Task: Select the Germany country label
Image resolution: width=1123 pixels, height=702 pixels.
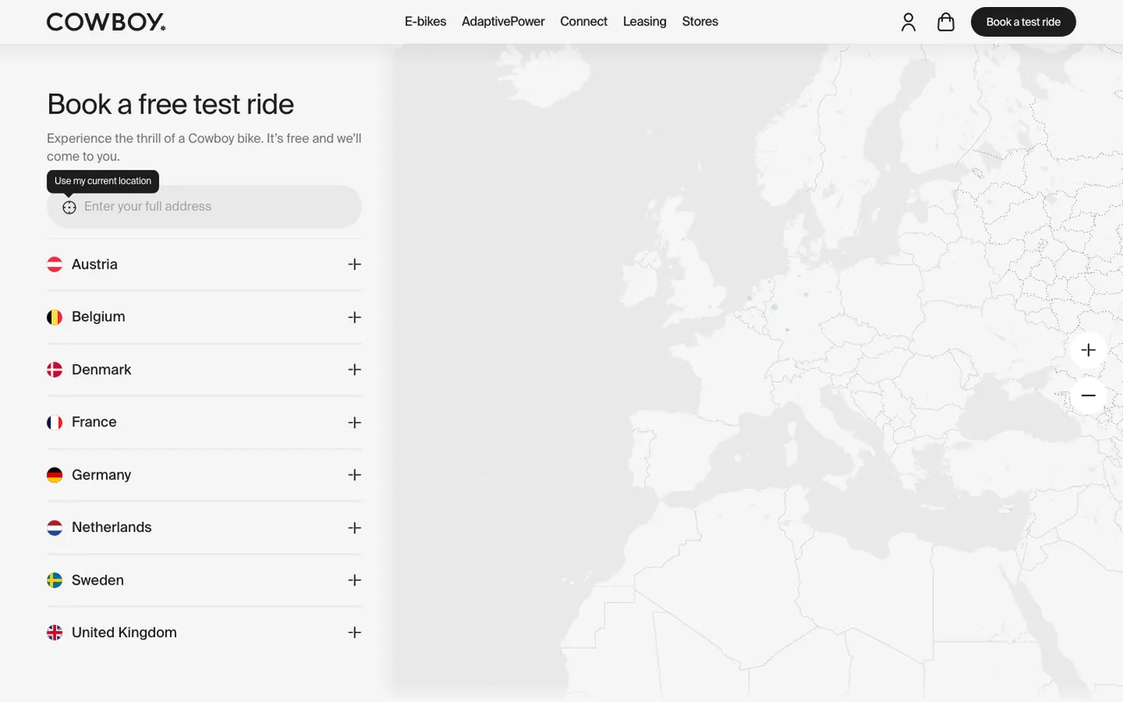Action: tap(102, 475)
